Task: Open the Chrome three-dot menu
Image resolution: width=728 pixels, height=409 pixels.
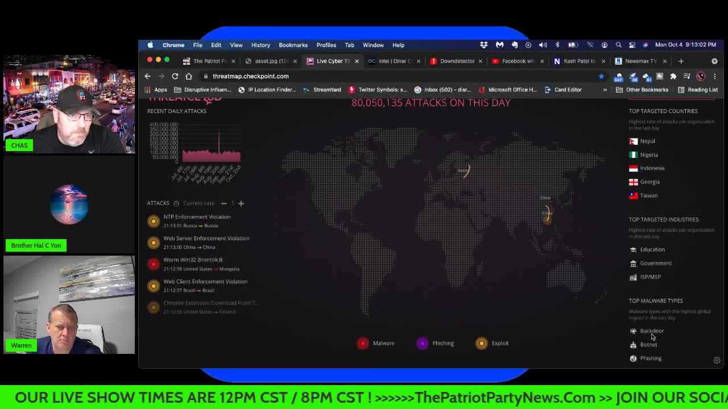Action: (x=715, y=76)
